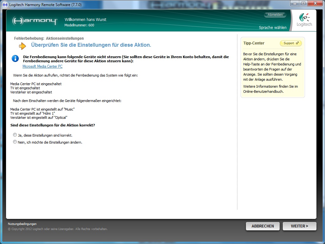Open Support from the Tipp-Center
The width and height of the screenshot is (325, 244).
(290, 43)
